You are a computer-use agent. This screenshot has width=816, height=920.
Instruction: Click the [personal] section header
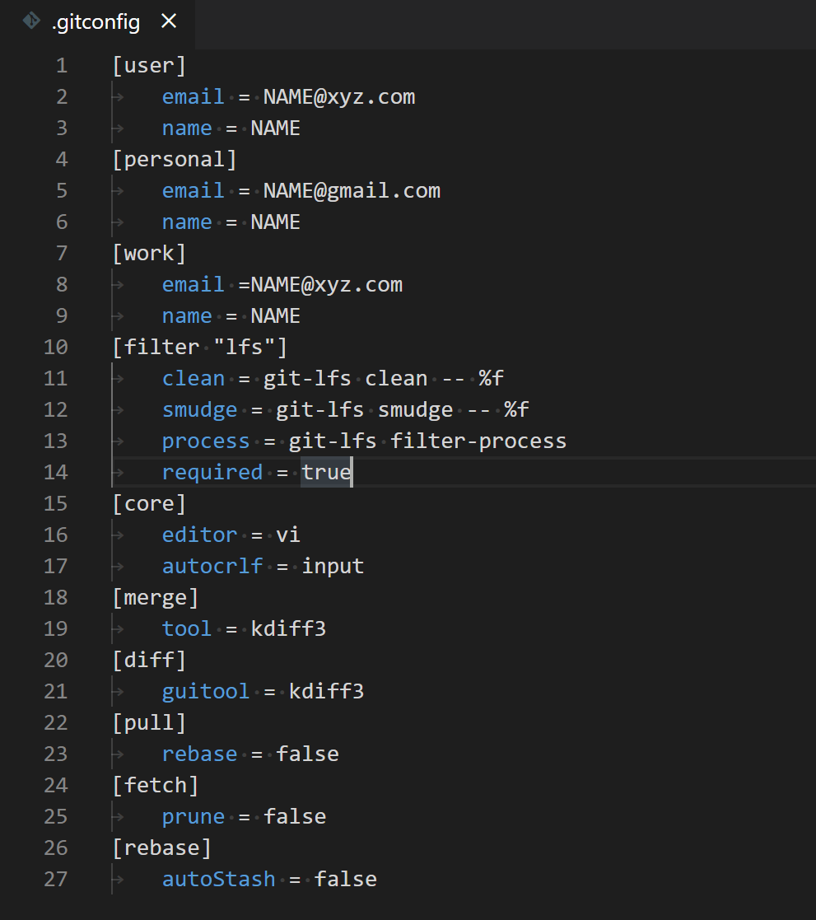tap(175, 159)
